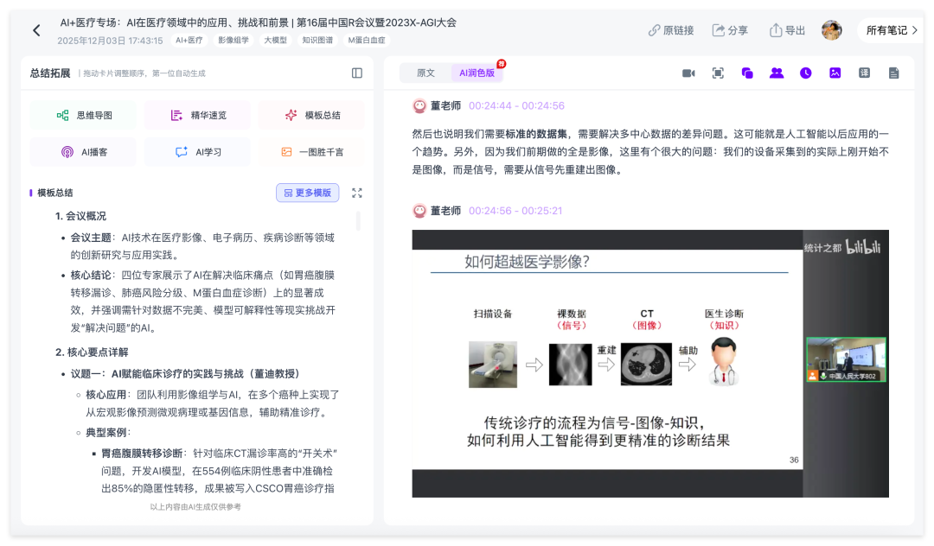This screenshot has width=934, height=546.
Task: Click the document notes icon
Action: (893, 73)
